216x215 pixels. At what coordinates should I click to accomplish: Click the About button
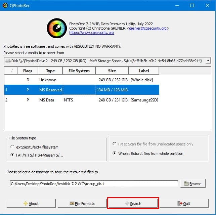point(31,203)
